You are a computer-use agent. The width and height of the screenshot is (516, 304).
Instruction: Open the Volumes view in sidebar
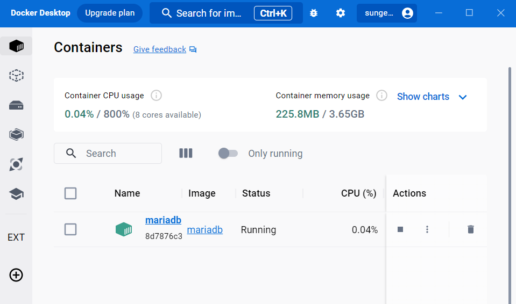pyautogui.click(x=16, y=105)
